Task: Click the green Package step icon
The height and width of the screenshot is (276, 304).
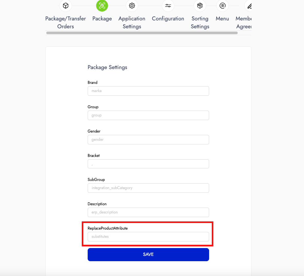Action: (102, 6)
